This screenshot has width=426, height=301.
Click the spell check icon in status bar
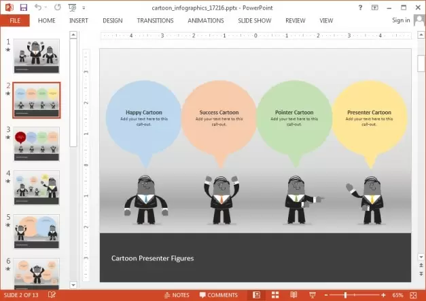pos(52,295)
